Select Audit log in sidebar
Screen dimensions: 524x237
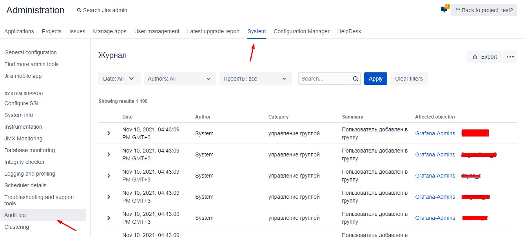pos(43,215)
